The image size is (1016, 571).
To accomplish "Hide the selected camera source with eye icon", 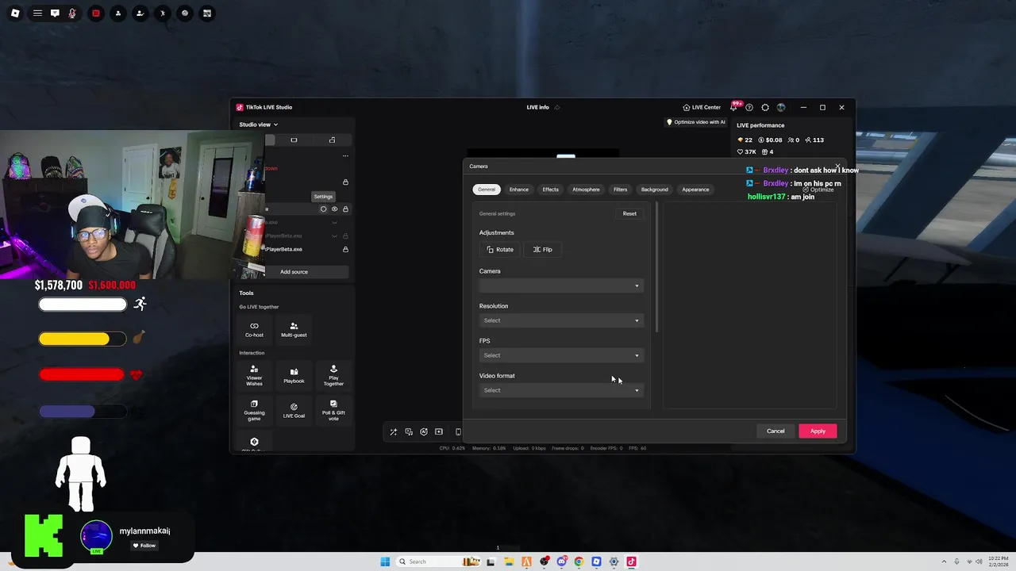I will click(334, 209).
